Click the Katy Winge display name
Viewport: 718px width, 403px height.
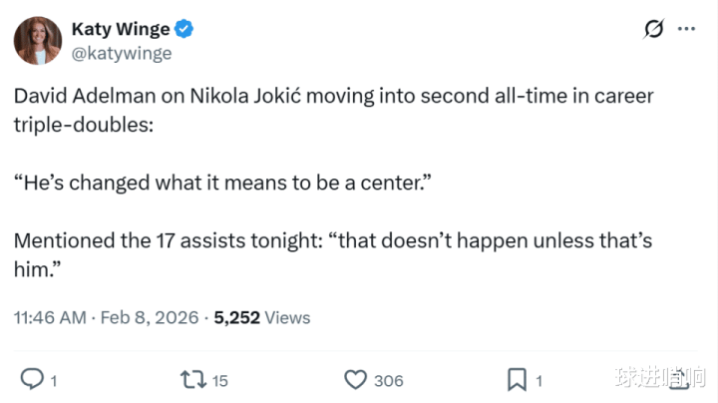[x=120, y=29]
